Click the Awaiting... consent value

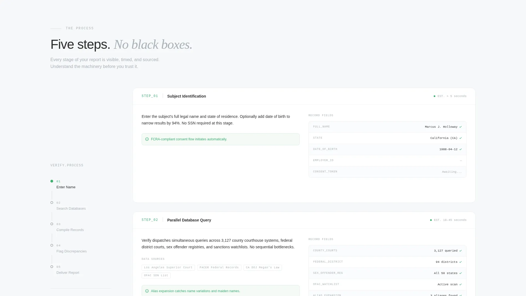coord(452,172)
